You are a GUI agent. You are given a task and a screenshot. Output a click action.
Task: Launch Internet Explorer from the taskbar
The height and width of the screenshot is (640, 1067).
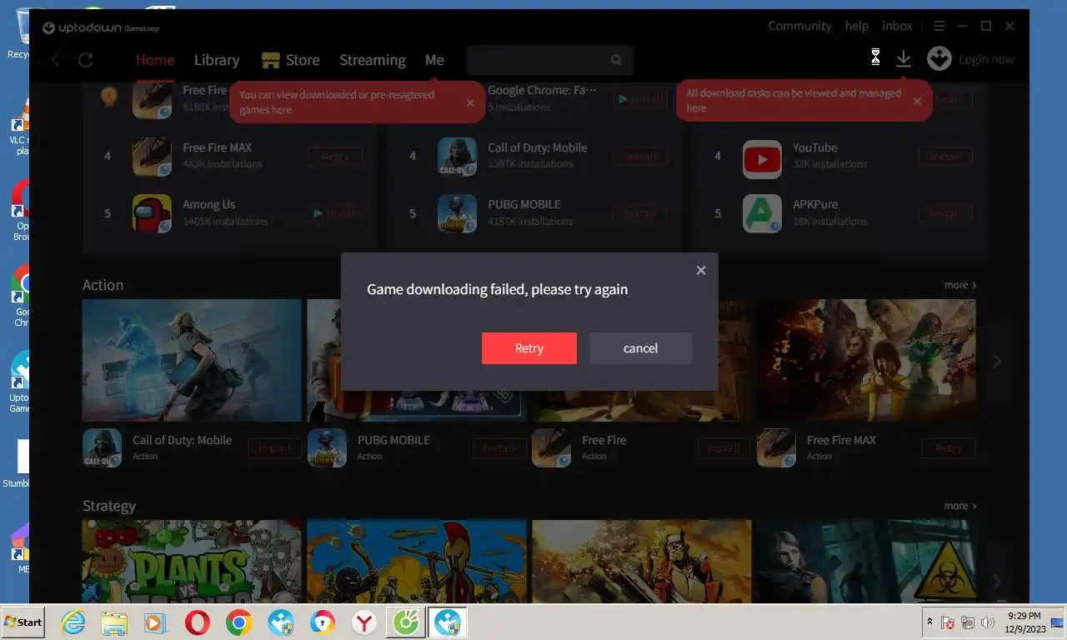[73, 622]
